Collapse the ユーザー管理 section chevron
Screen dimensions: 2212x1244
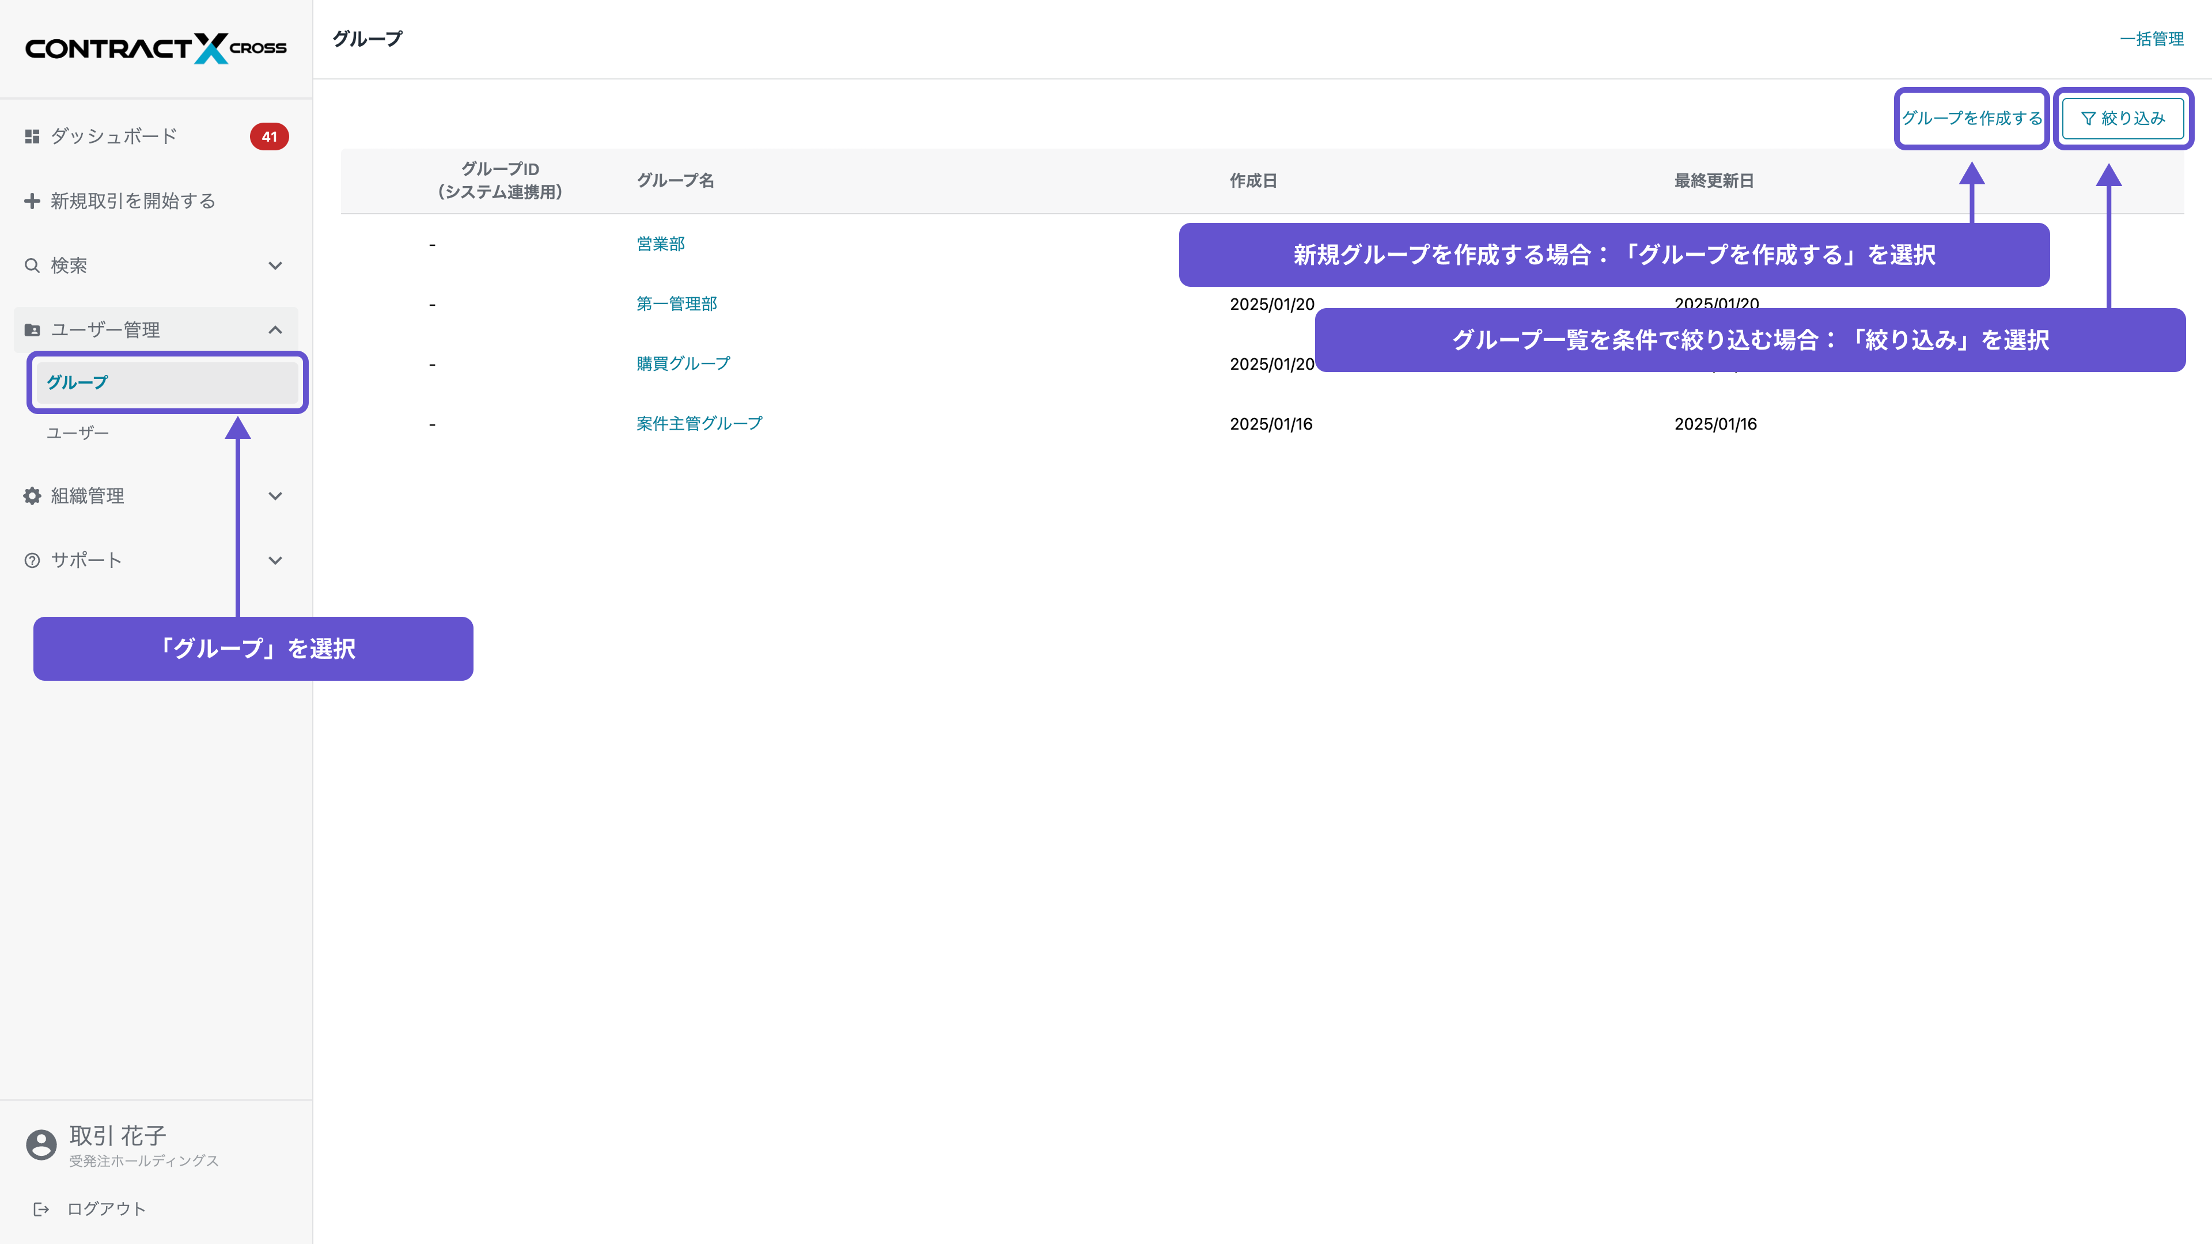coord(275,329)
